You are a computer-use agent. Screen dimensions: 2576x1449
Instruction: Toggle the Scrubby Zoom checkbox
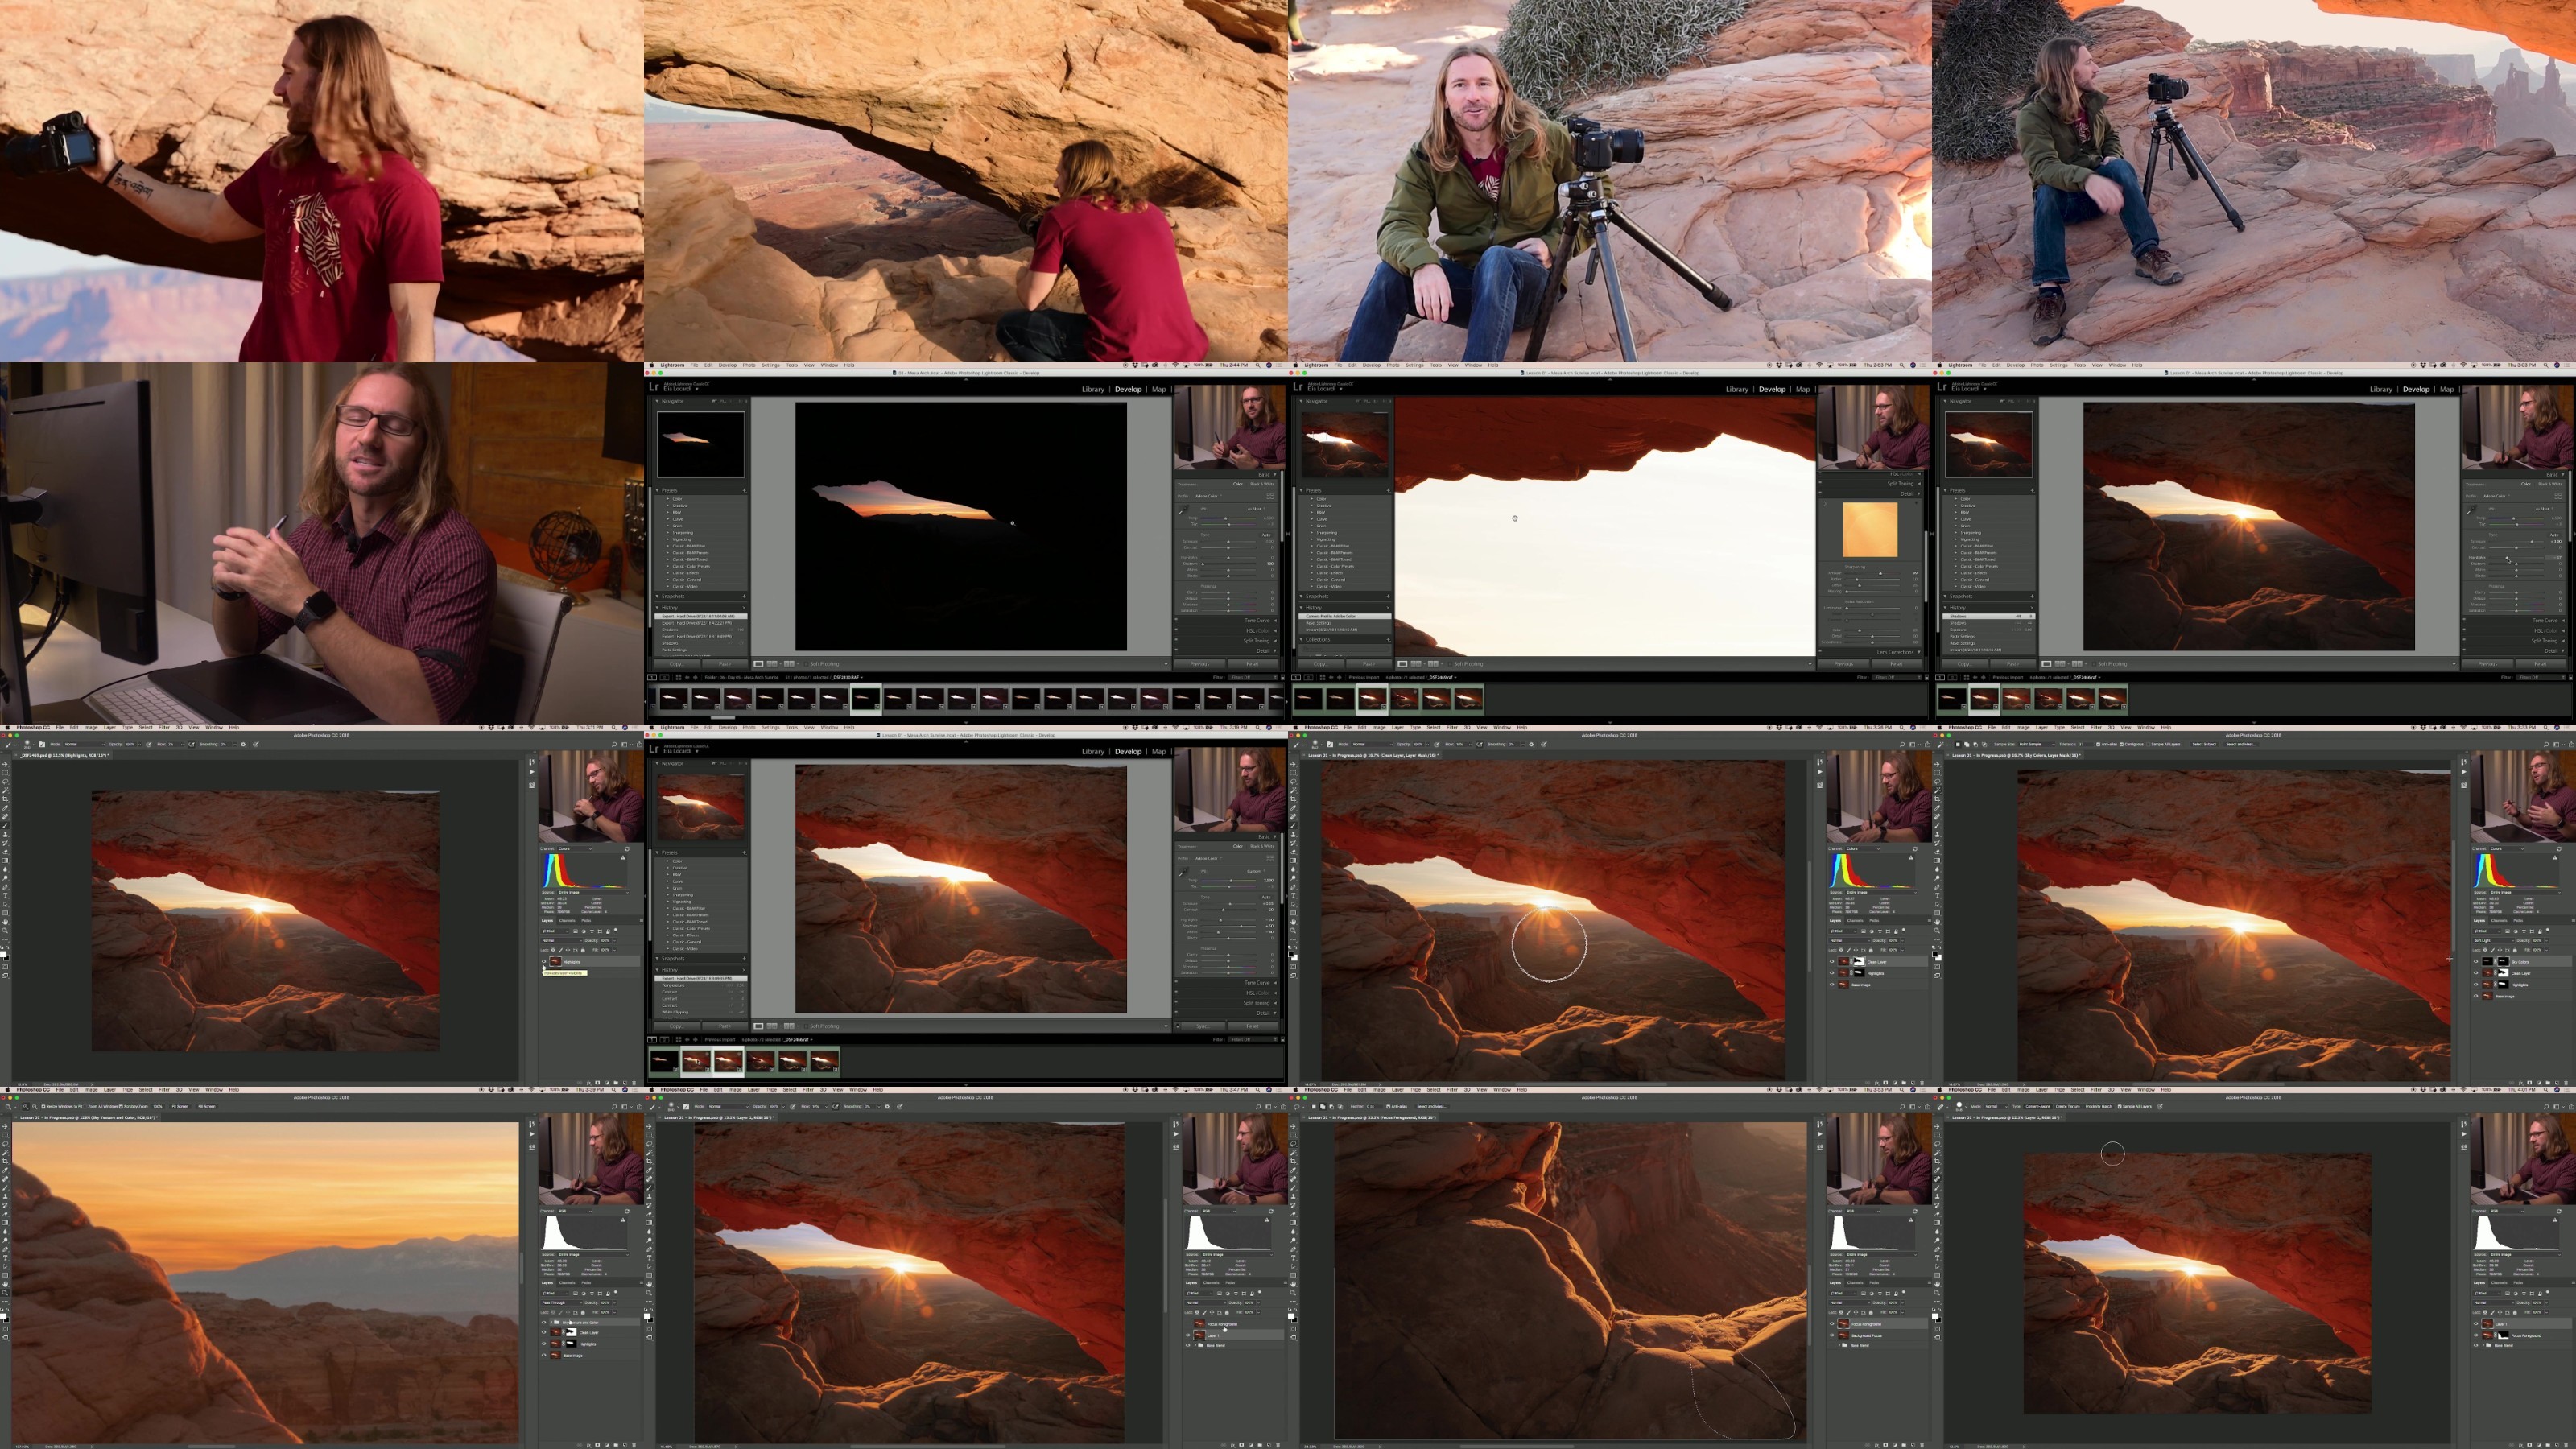(x=121, y=1107)
